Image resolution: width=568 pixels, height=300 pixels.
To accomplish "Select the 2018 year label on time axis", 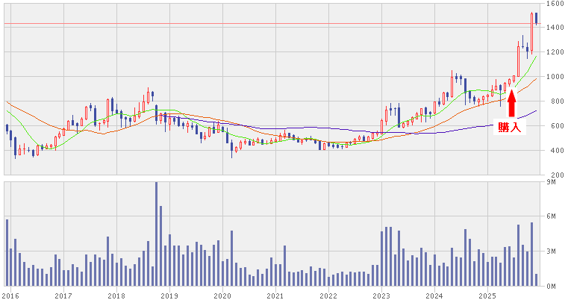I will point(116,295).
